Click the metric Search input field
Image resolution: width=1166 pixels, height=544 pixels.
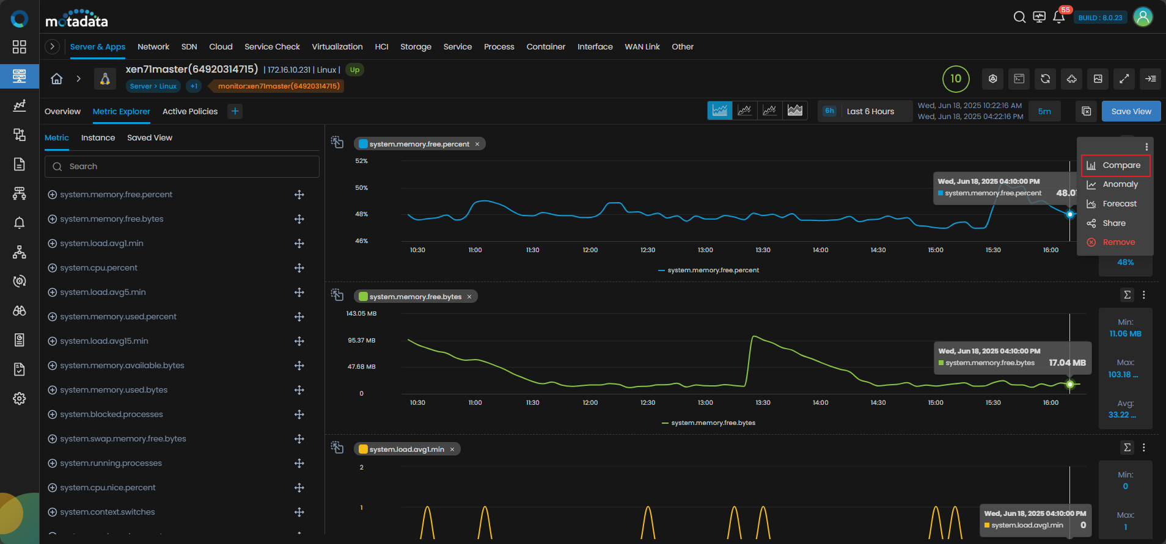click(182, 167)
